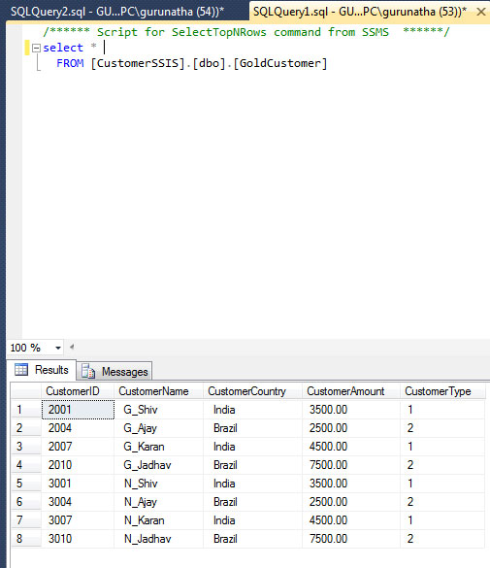Collapse the select statement outline box
Viewport: 490px width, 568px height.
coord(36,48)
